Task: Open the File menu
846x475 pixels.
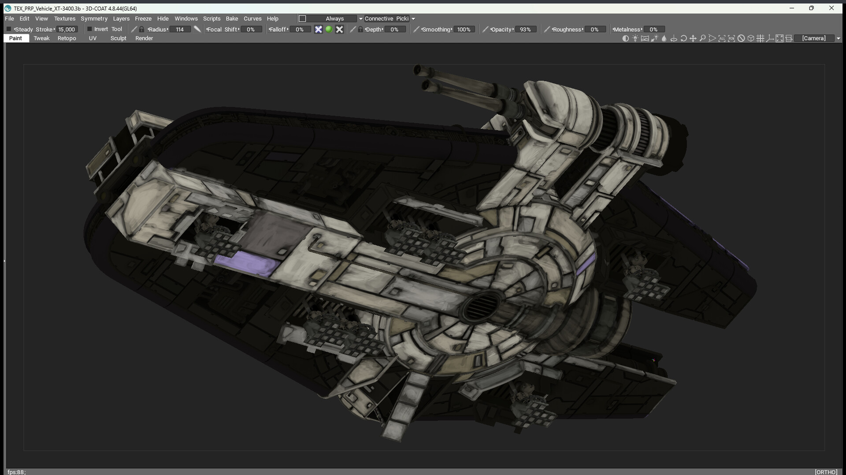Action: point(9,18)
